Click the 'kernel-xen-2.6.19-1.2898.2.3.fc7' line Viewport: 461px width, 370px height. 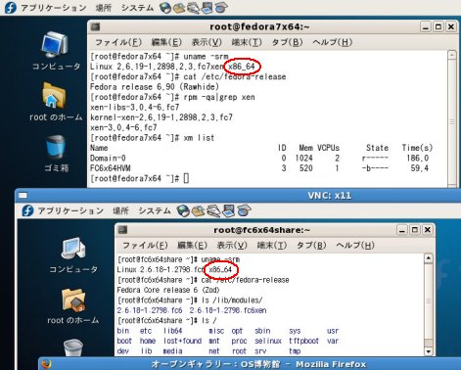coord(161,117)
